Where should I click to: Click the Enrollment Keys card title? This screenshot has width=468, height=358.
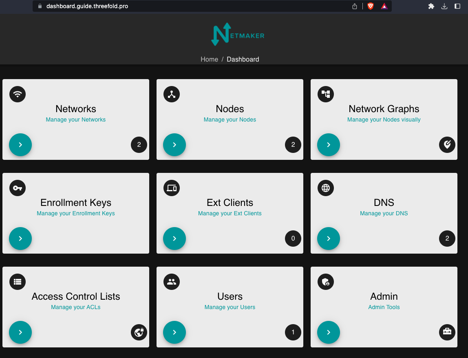click(76, 202)
